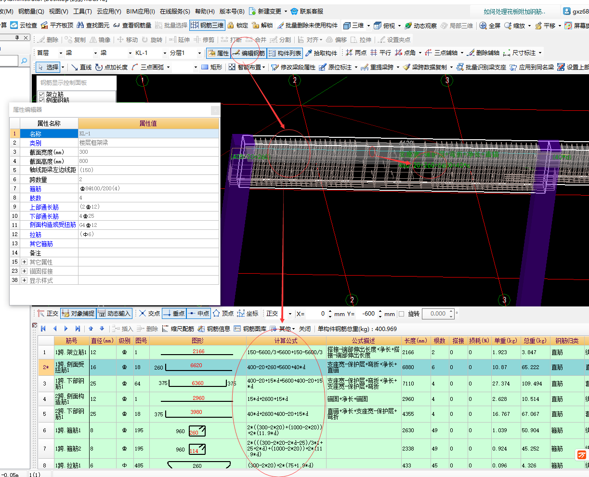Click 联系客服 contact support

pyautogui.click(x=307, y=11)
